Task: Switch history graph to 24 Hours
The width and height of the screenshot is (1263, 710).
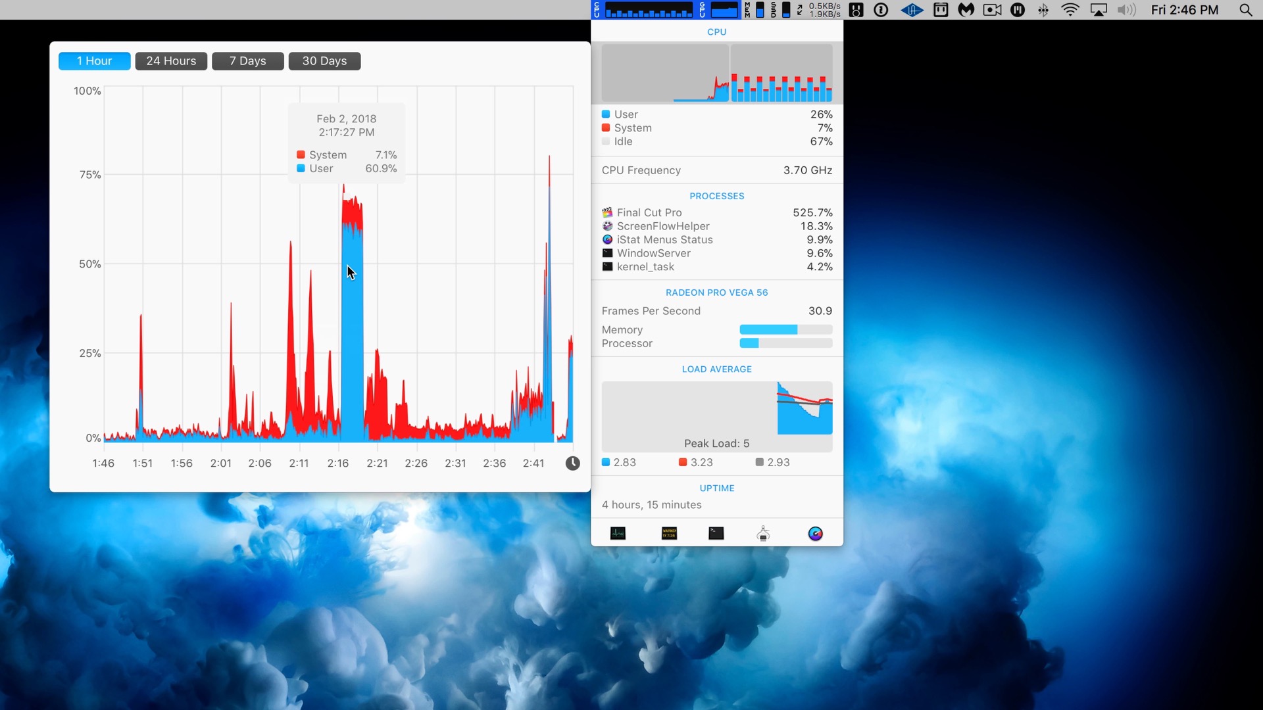Action: tap(171, 61)
